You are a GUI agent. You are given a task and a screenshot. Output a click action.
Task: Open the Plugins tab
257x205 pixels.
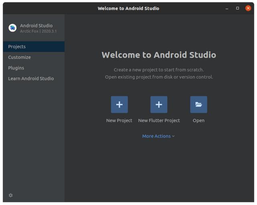pos(34,68)
